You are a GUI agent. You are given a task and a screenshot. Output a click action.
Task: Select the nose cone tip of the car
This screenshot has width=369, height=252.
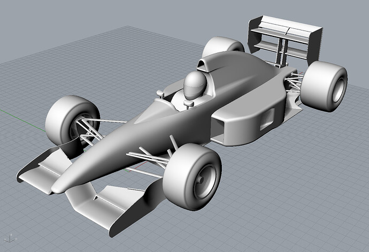click(58, 187)
